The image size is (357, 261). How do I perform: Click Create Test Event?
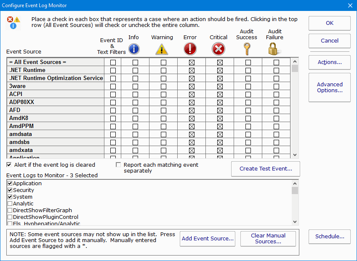(x=265, y=168)
